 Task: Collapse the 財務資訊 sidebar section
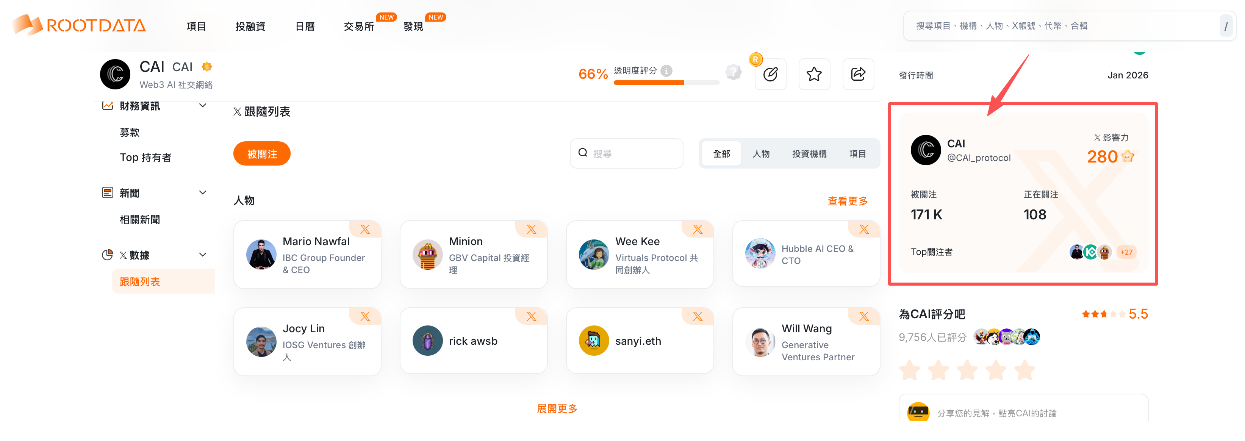tap(203, 106)
